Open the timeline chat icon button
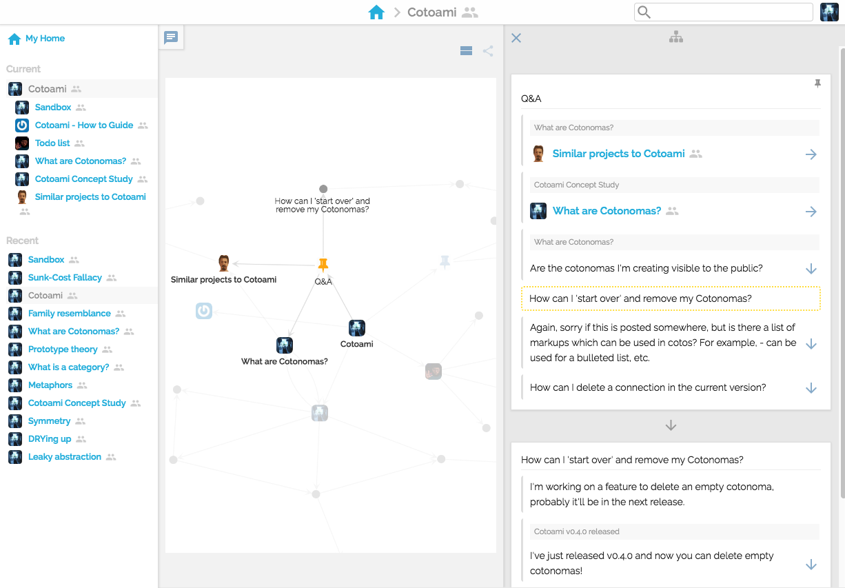 click(171, 37)
